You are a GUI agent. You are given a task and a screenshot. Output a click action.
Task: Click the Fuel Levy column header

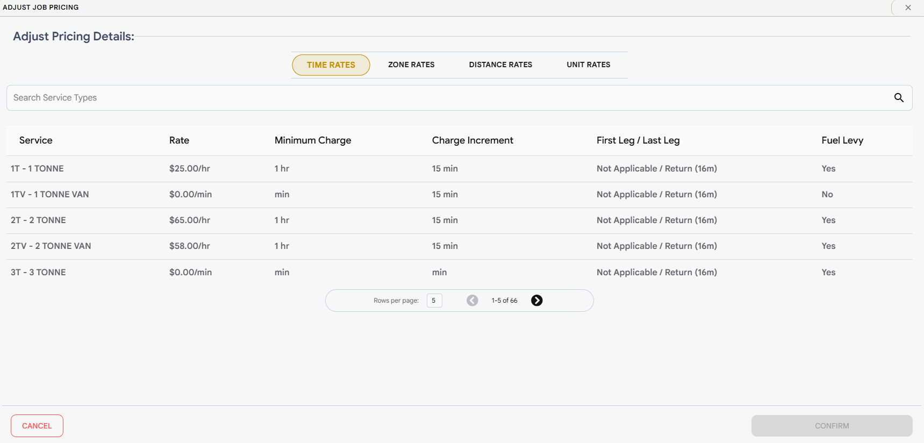click(842, 140)
